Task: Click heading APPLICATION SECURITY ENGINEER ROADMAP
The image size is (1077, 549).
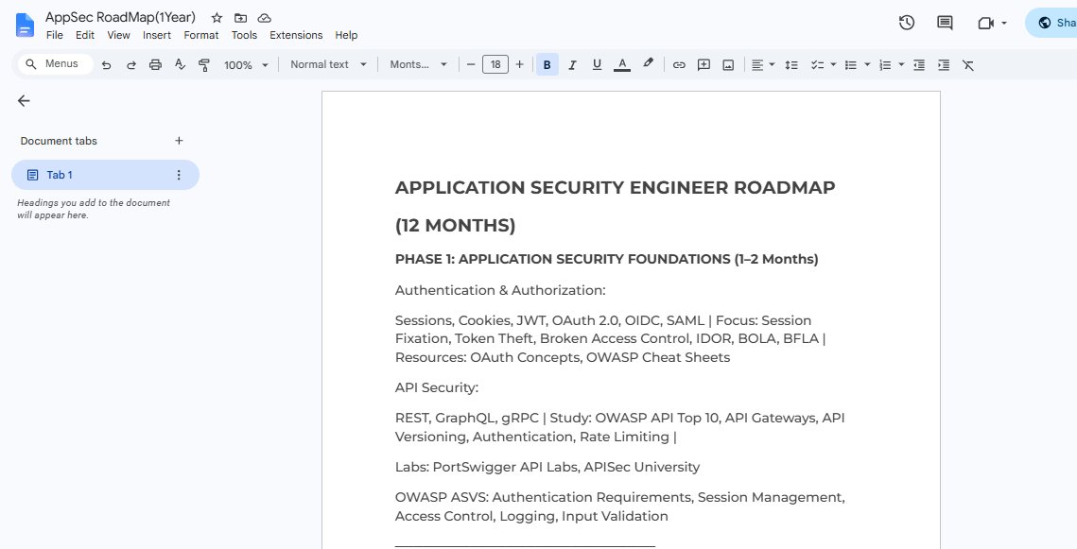Action: (615, 187)
